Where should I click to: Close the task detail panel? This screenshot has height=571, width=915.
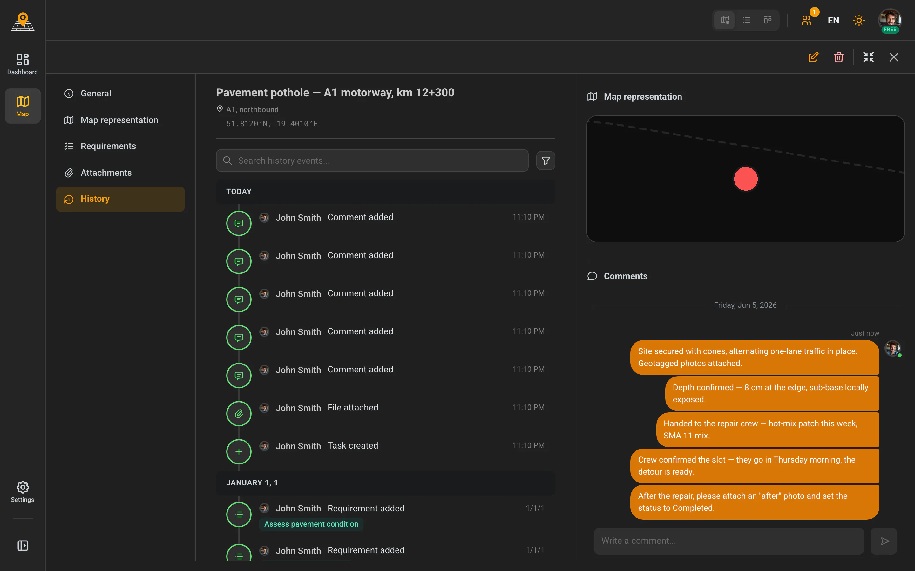(x=894, y=57)
